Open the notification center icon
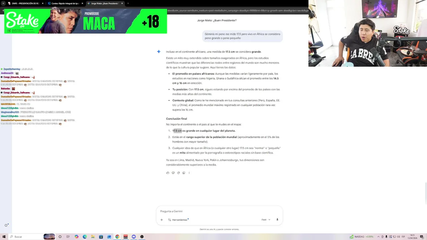 [422, 237]
